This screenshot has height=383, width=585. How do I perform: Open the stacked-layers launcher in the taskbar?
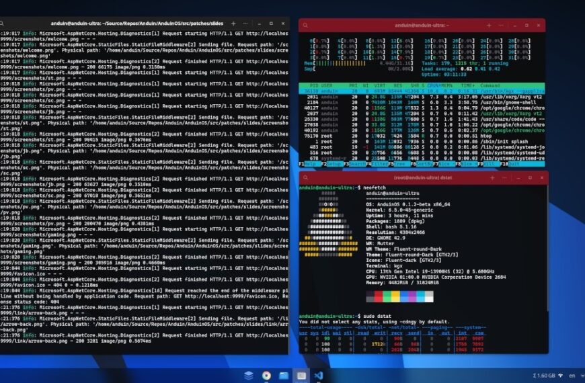tap(249, 375)
